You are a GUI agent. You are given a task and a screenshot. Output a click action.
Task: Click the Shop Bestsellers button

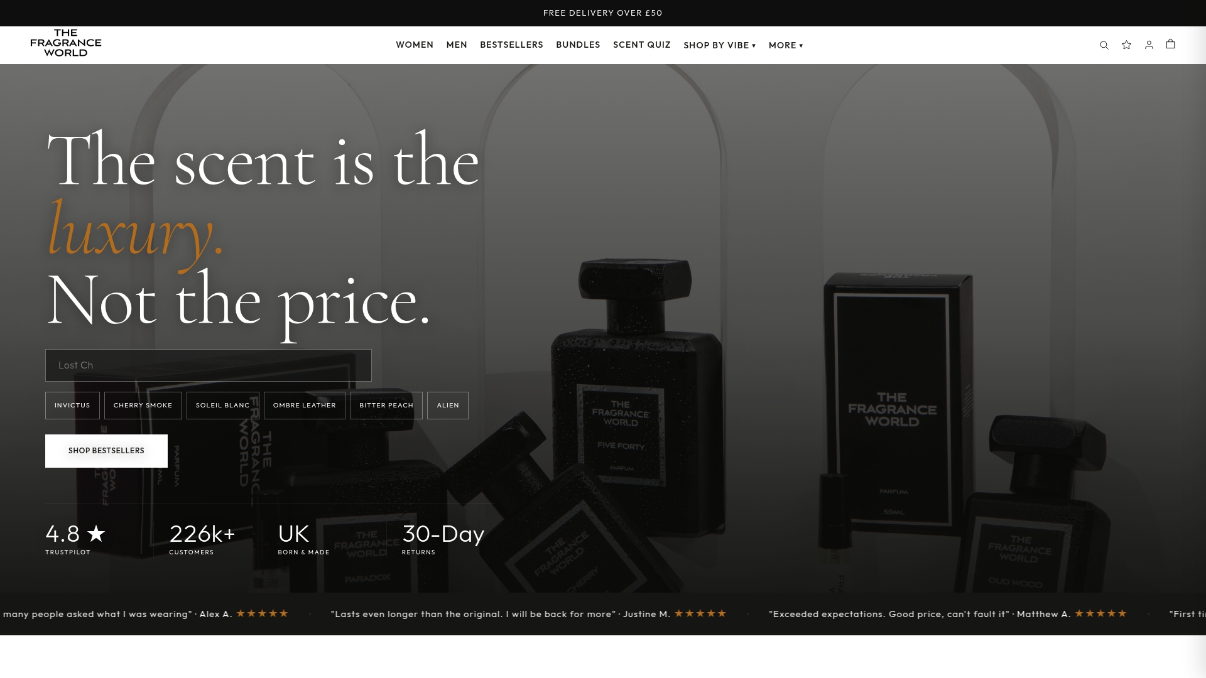coord(106,451)
